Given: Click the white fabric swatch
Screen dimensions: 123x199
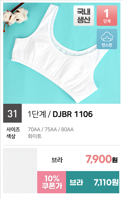Looking at the screenshot, I should 20,170.
